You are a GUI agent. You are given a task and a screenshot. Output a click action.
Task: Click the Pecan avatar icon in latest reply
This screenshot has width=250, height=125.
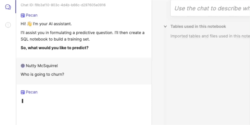click(22, 92)
